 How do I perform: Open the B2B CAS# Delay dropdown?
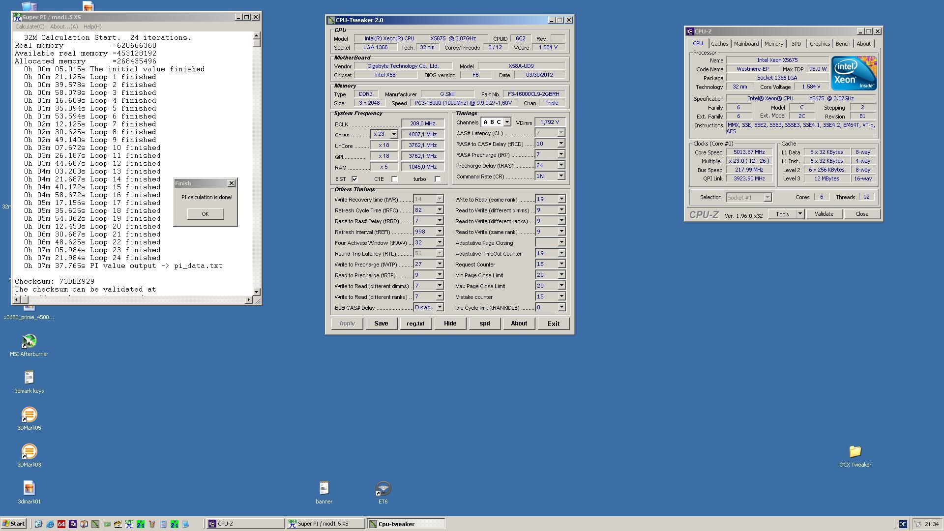tap(440, 307)
